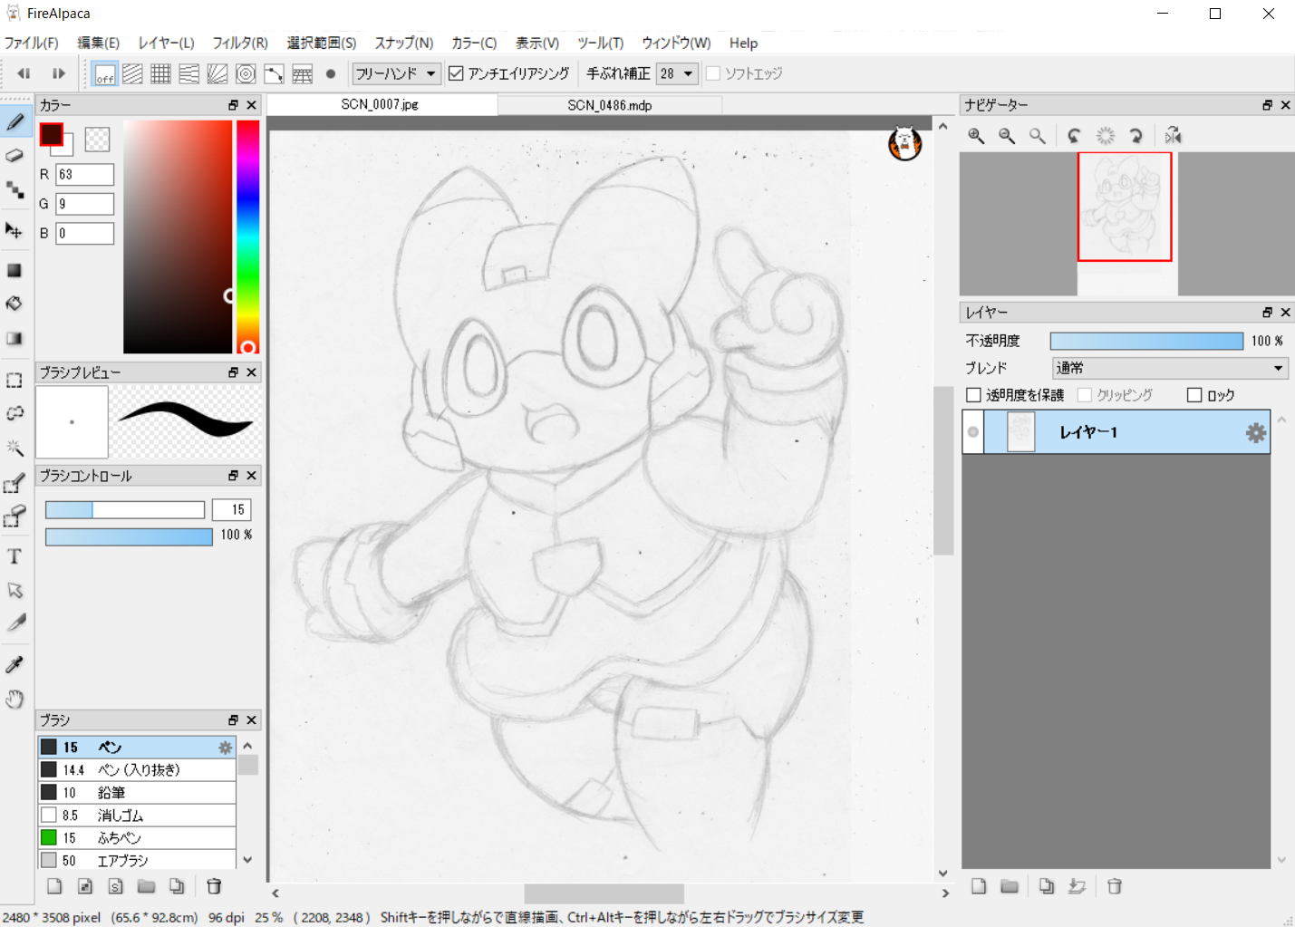The image size is (1295, 927).
Task: Delete layer with layer panel trash icon
Action: click(1115, 886)
